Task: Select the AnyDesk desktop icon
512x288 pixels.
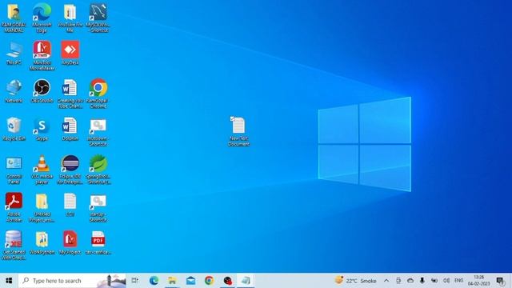Action: 70,53
